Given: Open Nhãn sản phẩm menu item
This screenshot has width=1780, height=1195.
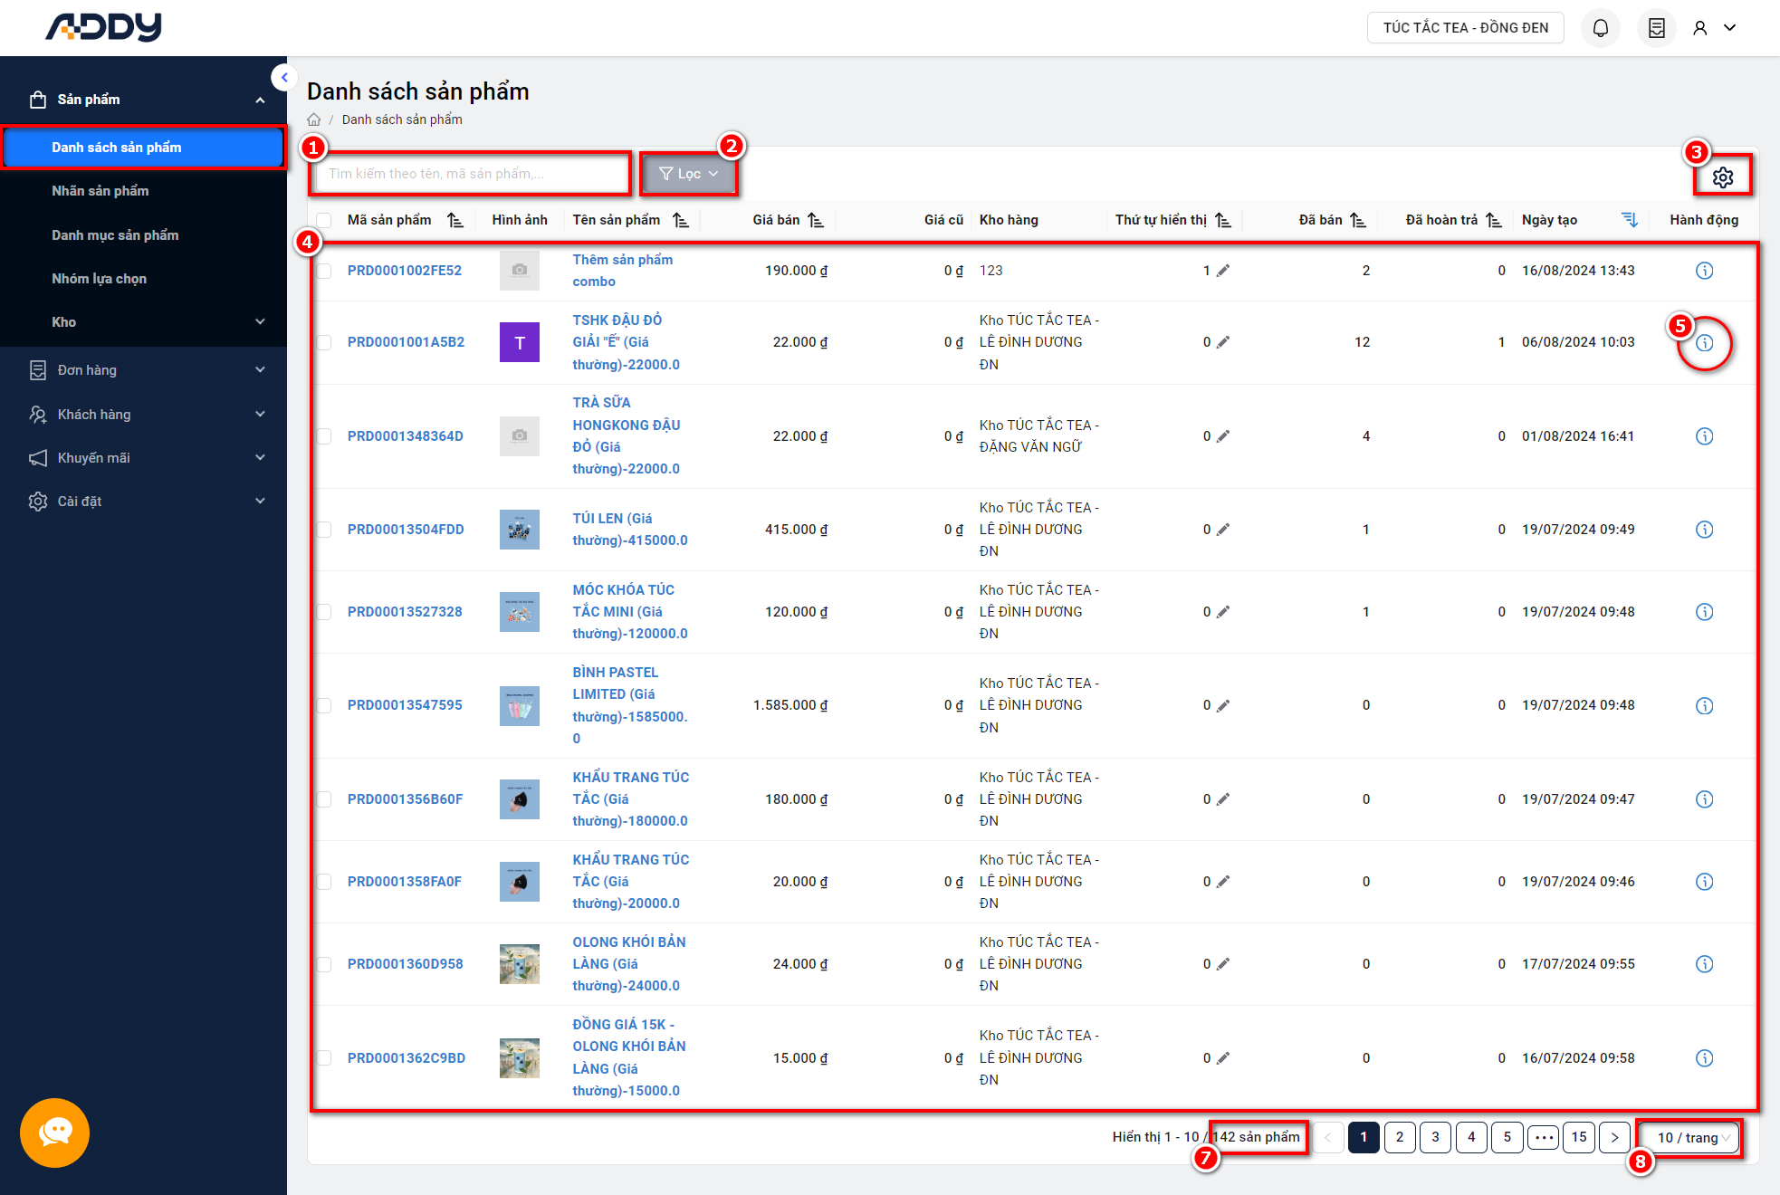Looking at the screenshot, I should click(100, 191).
